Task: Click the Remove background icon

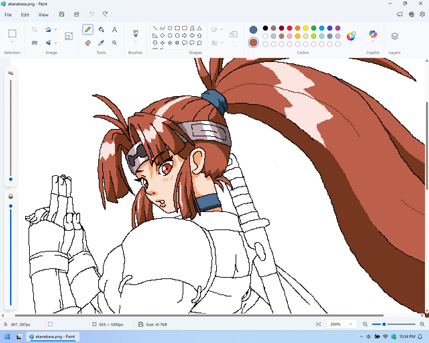Action: tap(35, 43)
